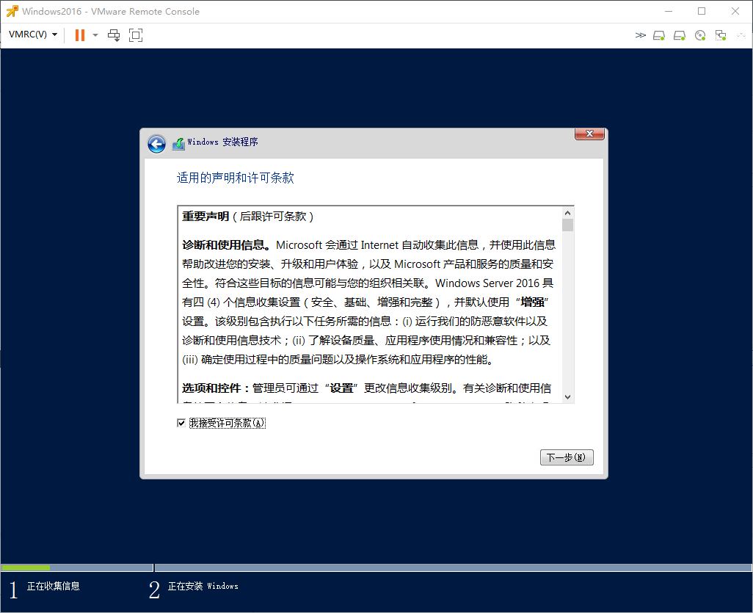The image size is (753, 613).
Task: Uncheck the 我接受许可条款(A) checkbox
Action: (x=181, y=423)
